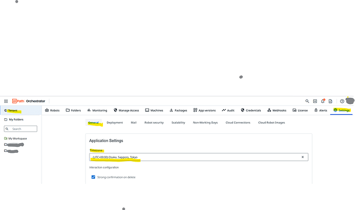Open My Workspace folder

point(15,138)
